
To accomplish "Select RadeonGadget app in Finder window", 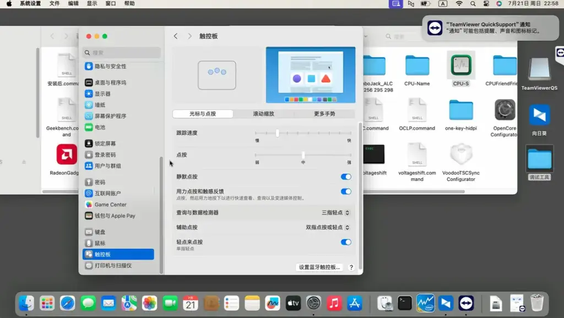I will (67, 155).
